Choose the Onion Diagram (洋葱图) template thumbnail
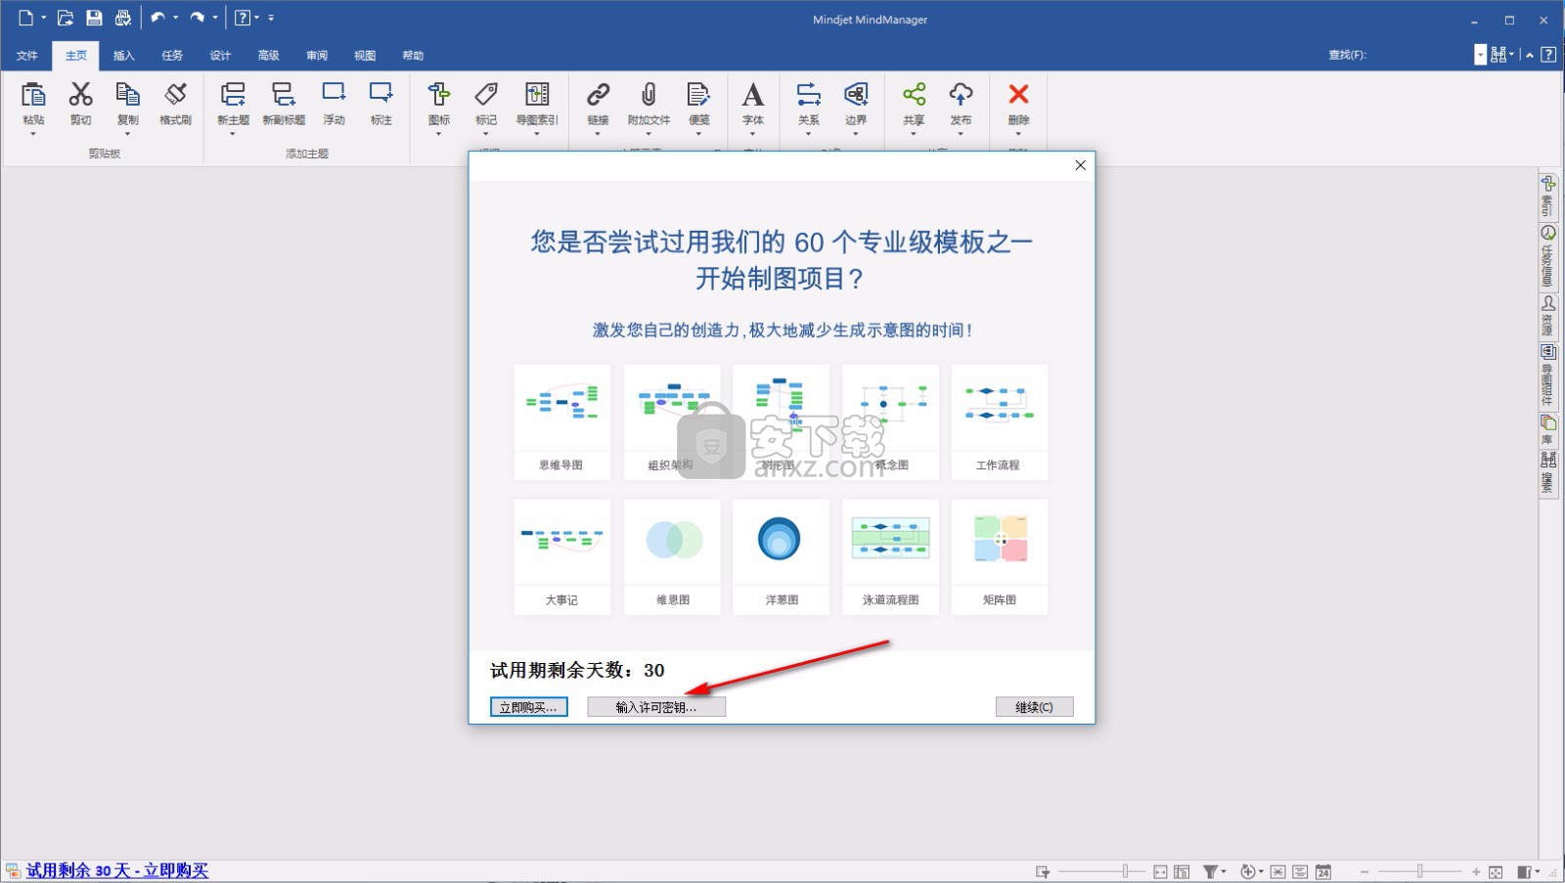Viewport: 1565px width, 883px height. click(781, 556)
